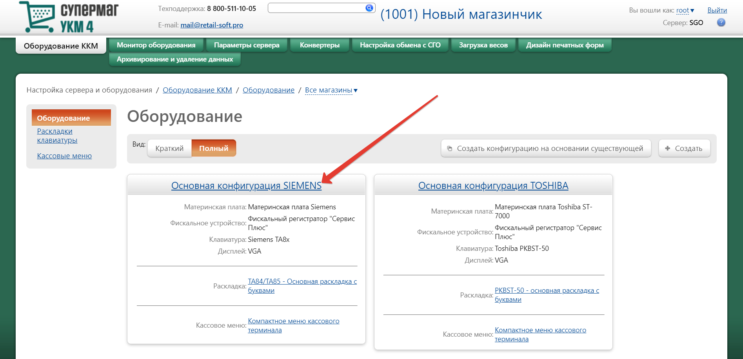Open the Монитор оборудования tab
The height and width of the screenshot is (359, 743).
click(x=156, y=45)
